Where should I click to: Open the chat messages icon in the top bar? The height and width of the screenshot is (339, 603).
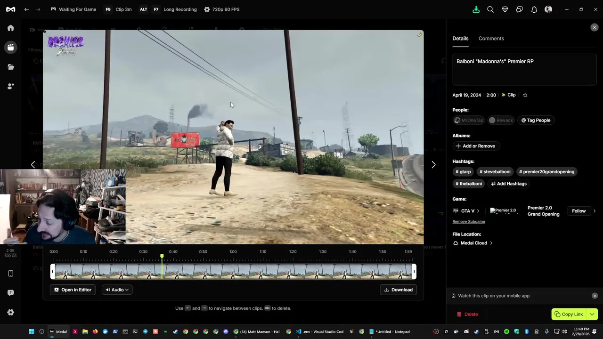point(519,9)
